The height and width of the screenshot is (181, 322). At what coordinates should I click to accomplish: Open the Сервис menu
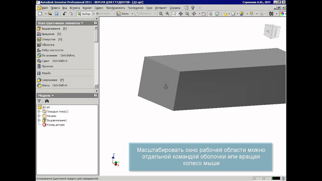coord(99,8)
